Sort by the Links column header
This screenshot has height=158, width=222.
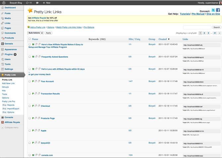pos(185,39)
